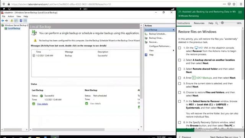Click the info icon of the 12:49 AM message

pos(34,56)
